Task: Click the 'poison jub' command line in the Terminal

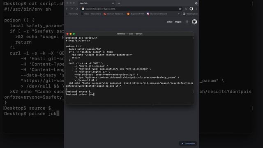Action: [80, 94]
